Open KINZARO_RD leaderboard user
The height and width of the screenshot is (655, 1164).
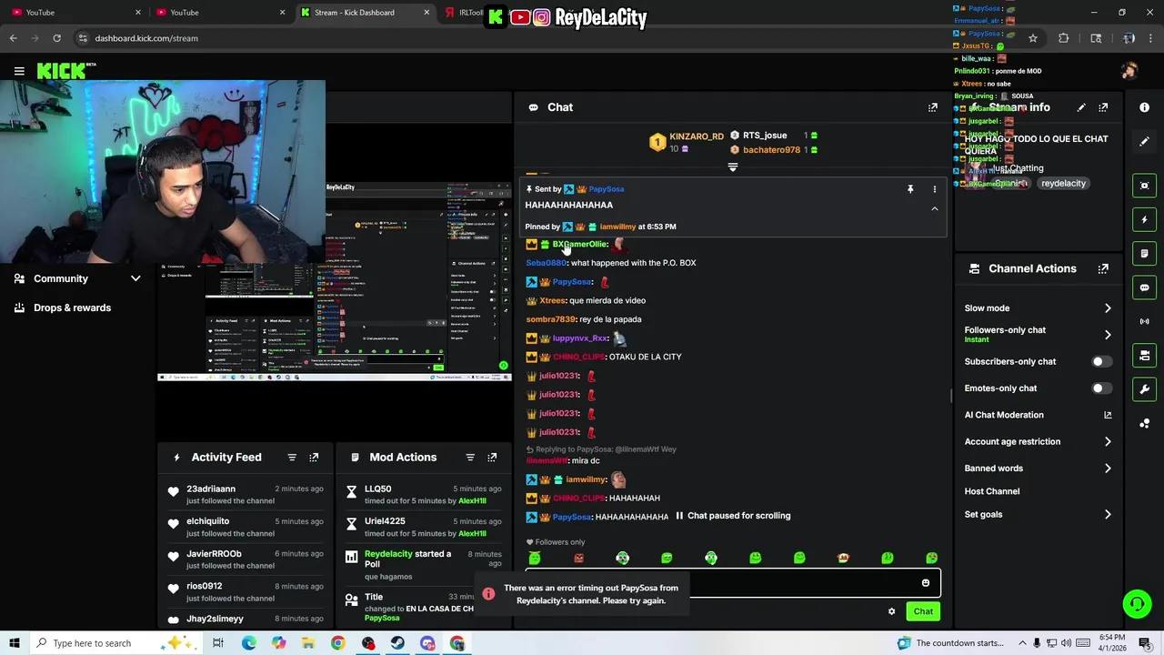pyautogui.click(x=697, y=136)
